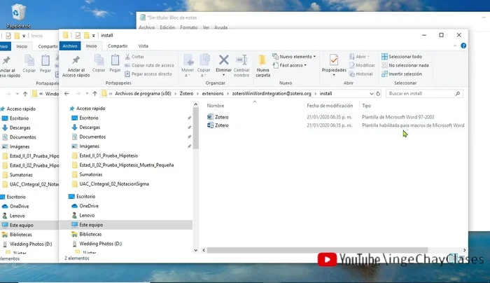This screenshot has width=490, height=283.
Task: Open the Mover a menu
Action: click(188, 66)
